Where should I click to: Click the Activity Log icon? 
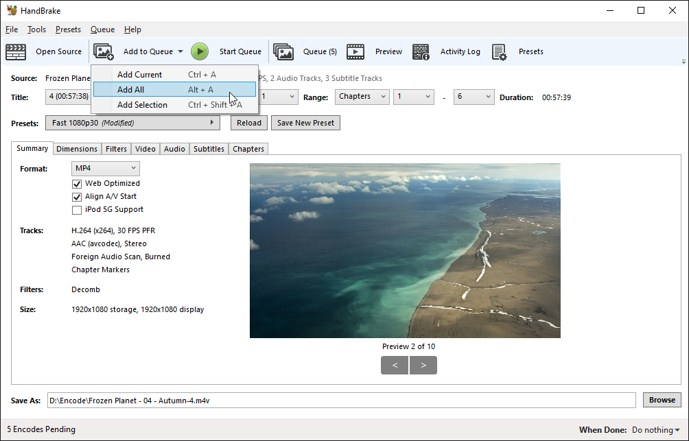pyautogui.click(x=421, y=52)
